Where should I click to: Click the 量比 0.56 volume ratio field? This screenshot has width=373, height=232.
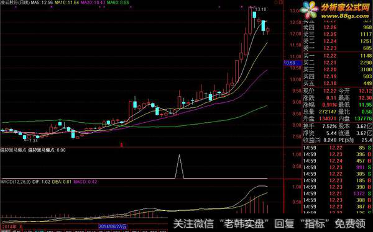pos(355,112)
